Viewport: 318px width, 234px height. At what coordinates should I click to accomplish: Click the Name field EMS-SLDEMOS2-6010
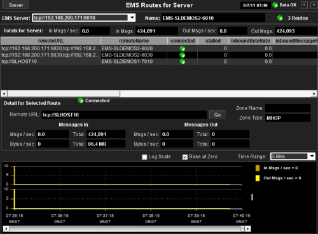[x=213, y=18]
